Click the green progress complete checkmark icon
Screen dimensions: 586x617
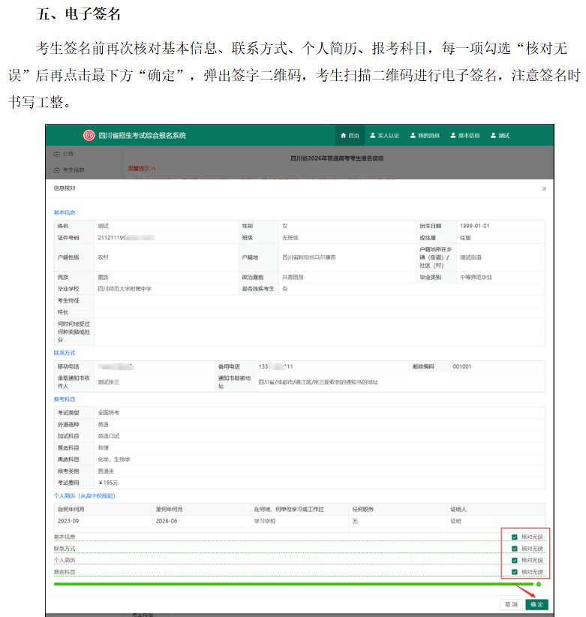[x=539, y=584]
